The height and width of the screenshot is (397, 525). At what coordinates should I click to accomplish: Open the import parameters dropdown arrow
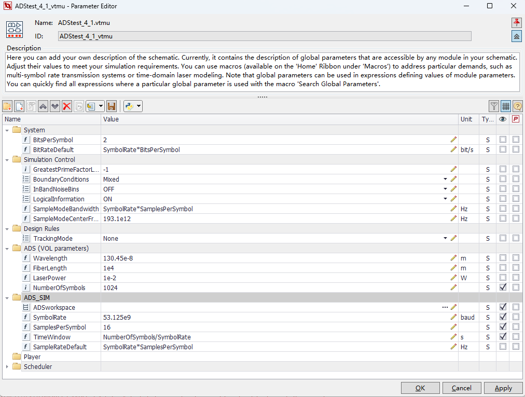pyautogui.click(x=101, y=106)
